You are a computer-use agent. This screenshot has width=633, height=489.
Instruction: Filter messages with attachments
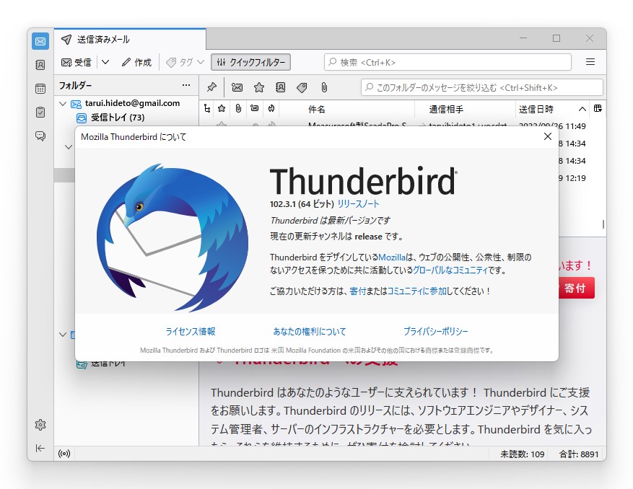323,87
